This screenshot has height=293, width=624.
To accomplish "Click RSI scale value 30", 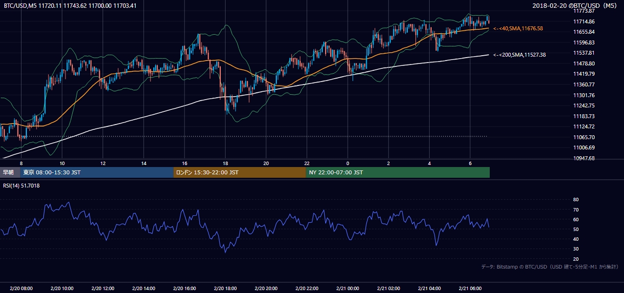I will pos(576,249).
